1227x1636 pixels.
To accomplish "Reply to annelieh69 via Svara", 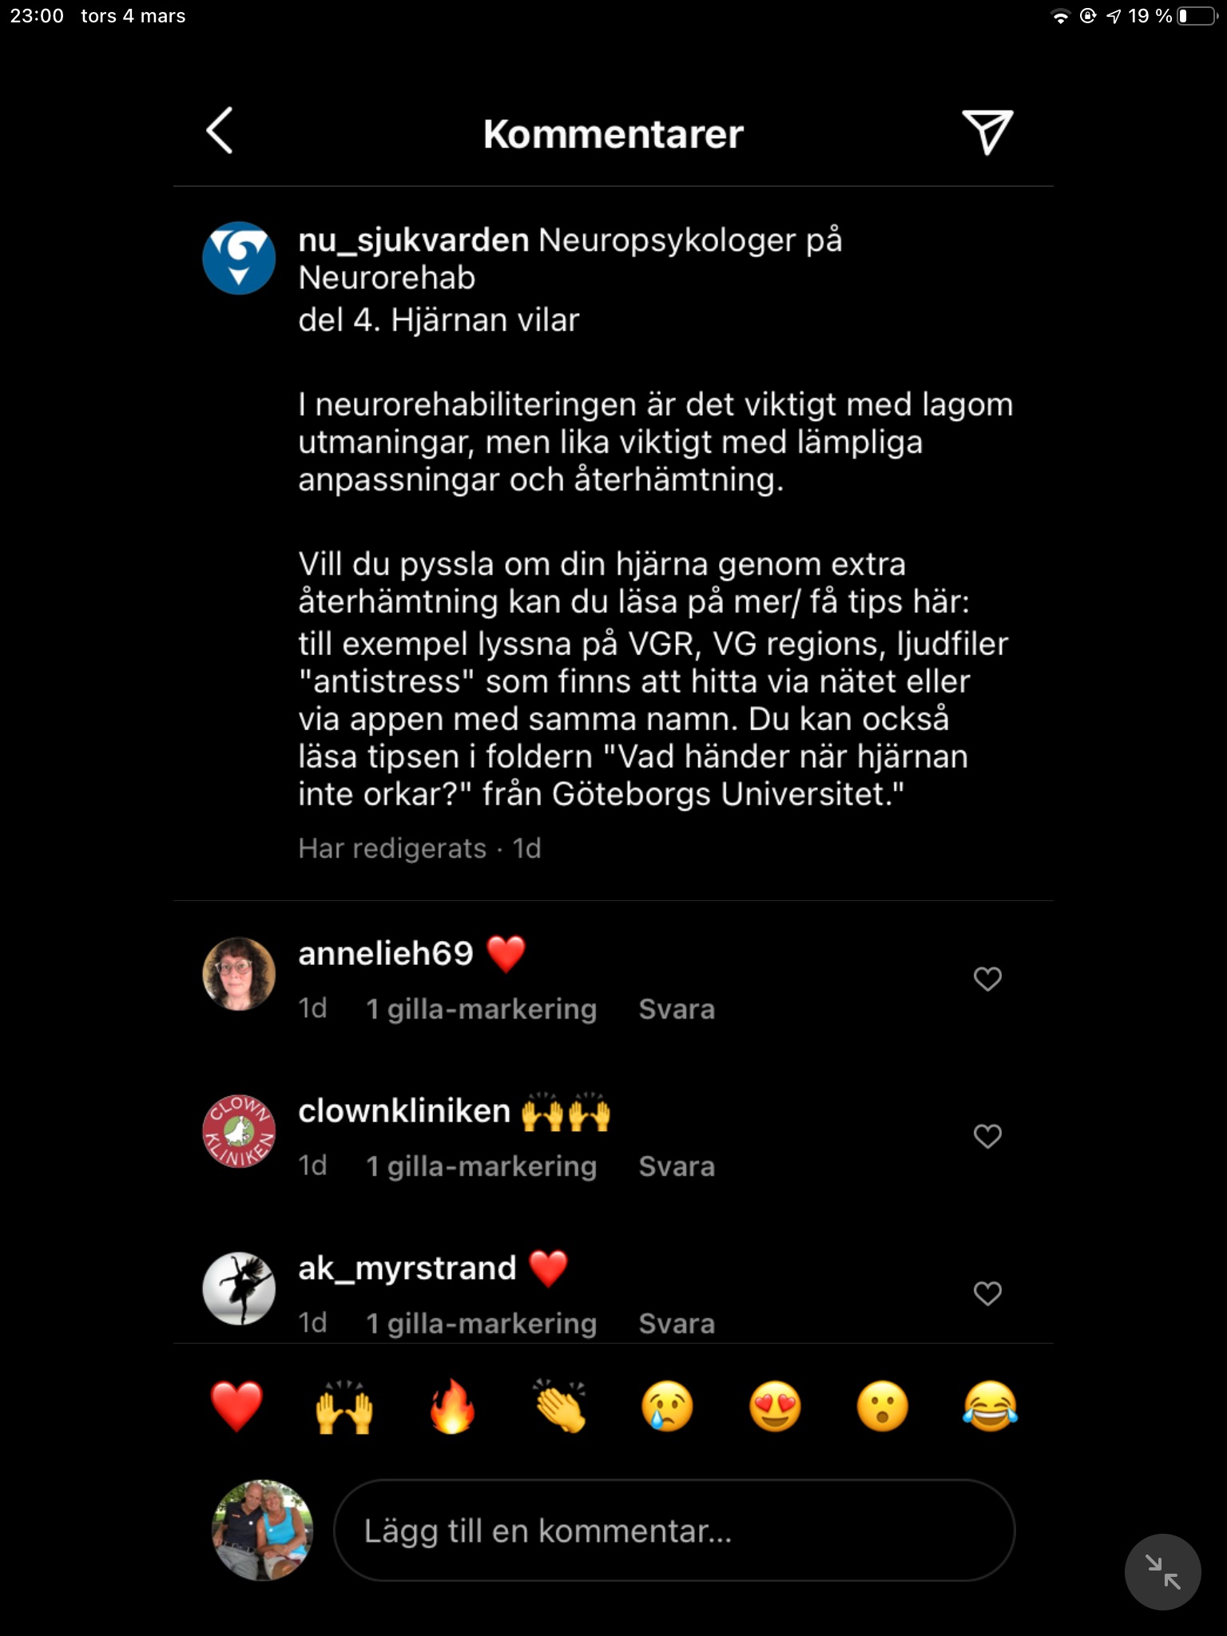I will (677, 1009).
